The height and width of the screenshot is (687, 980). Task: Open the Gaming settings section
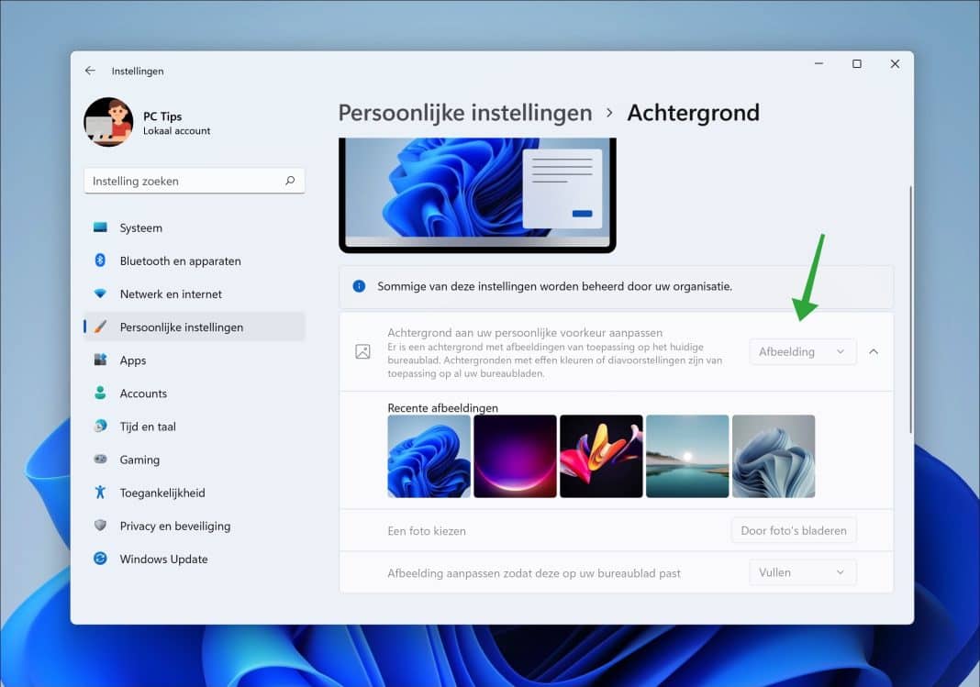[140, 460]
